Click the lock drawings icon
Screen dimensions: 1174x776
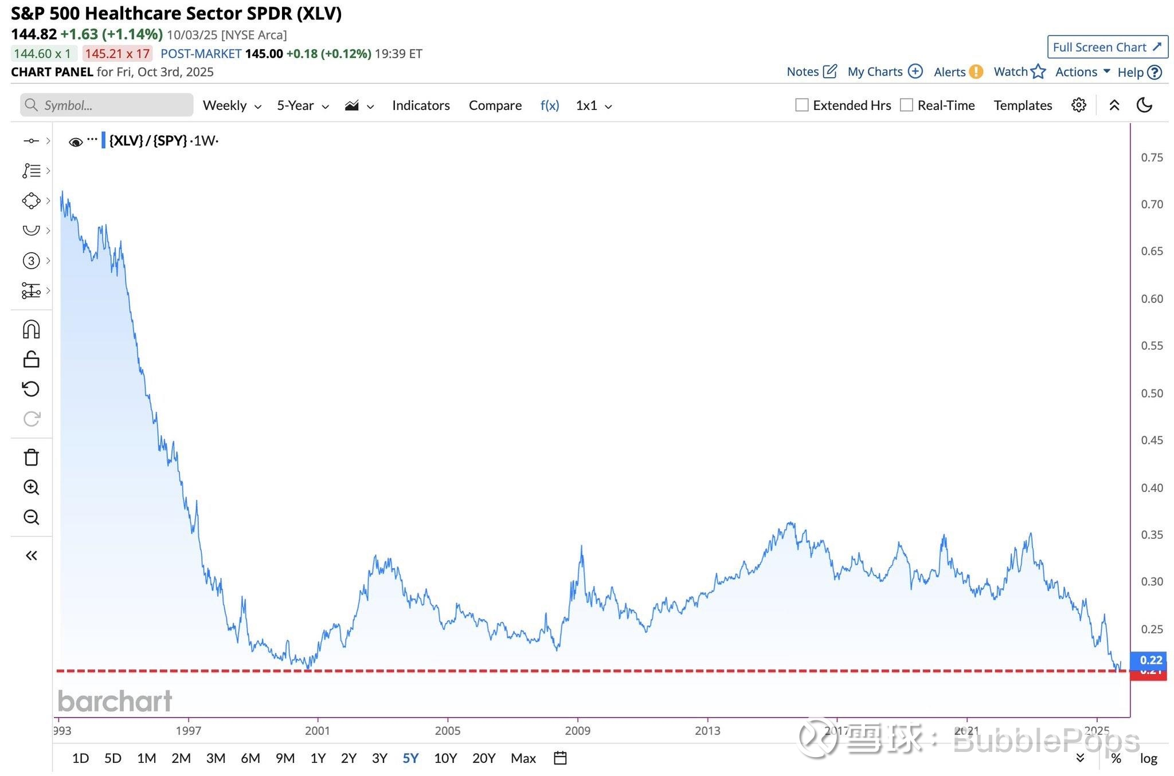(x=31, y=359)
